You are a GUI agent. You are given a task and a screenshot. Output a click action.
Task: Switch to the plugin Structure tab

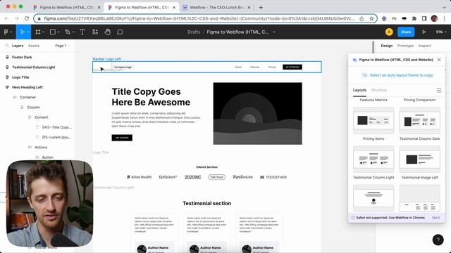379,90
